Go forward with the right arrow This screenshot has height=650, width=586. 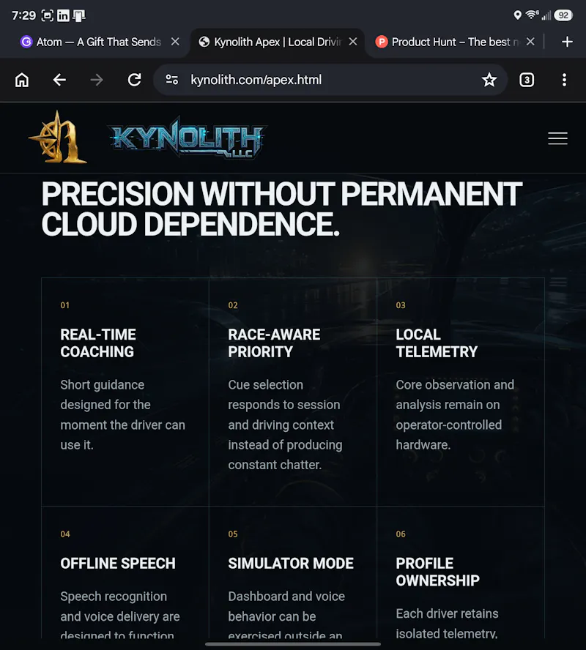pyautogui.click(x=97, y=80)
